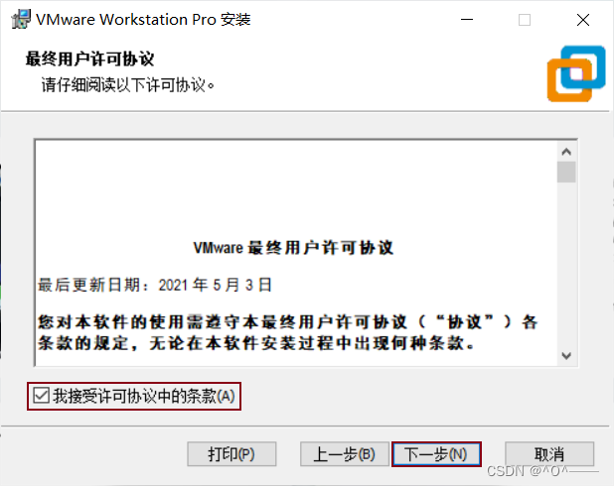Click the VMware installer icon in title bar
Image resolution: width=614 pixels, height=486 pixels.
tap(21, 19)
